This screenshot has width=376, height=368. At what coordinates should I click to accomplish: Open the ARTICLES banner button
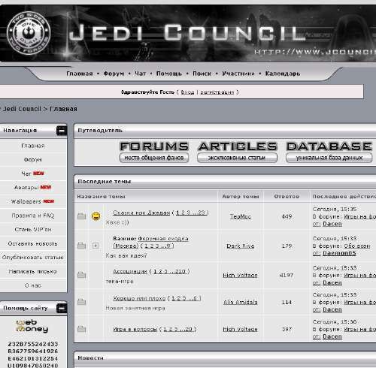tap(237, 152)
